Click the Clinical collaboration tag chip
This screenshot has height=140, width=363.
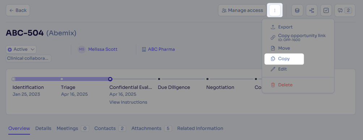click(x=29, y=59)
